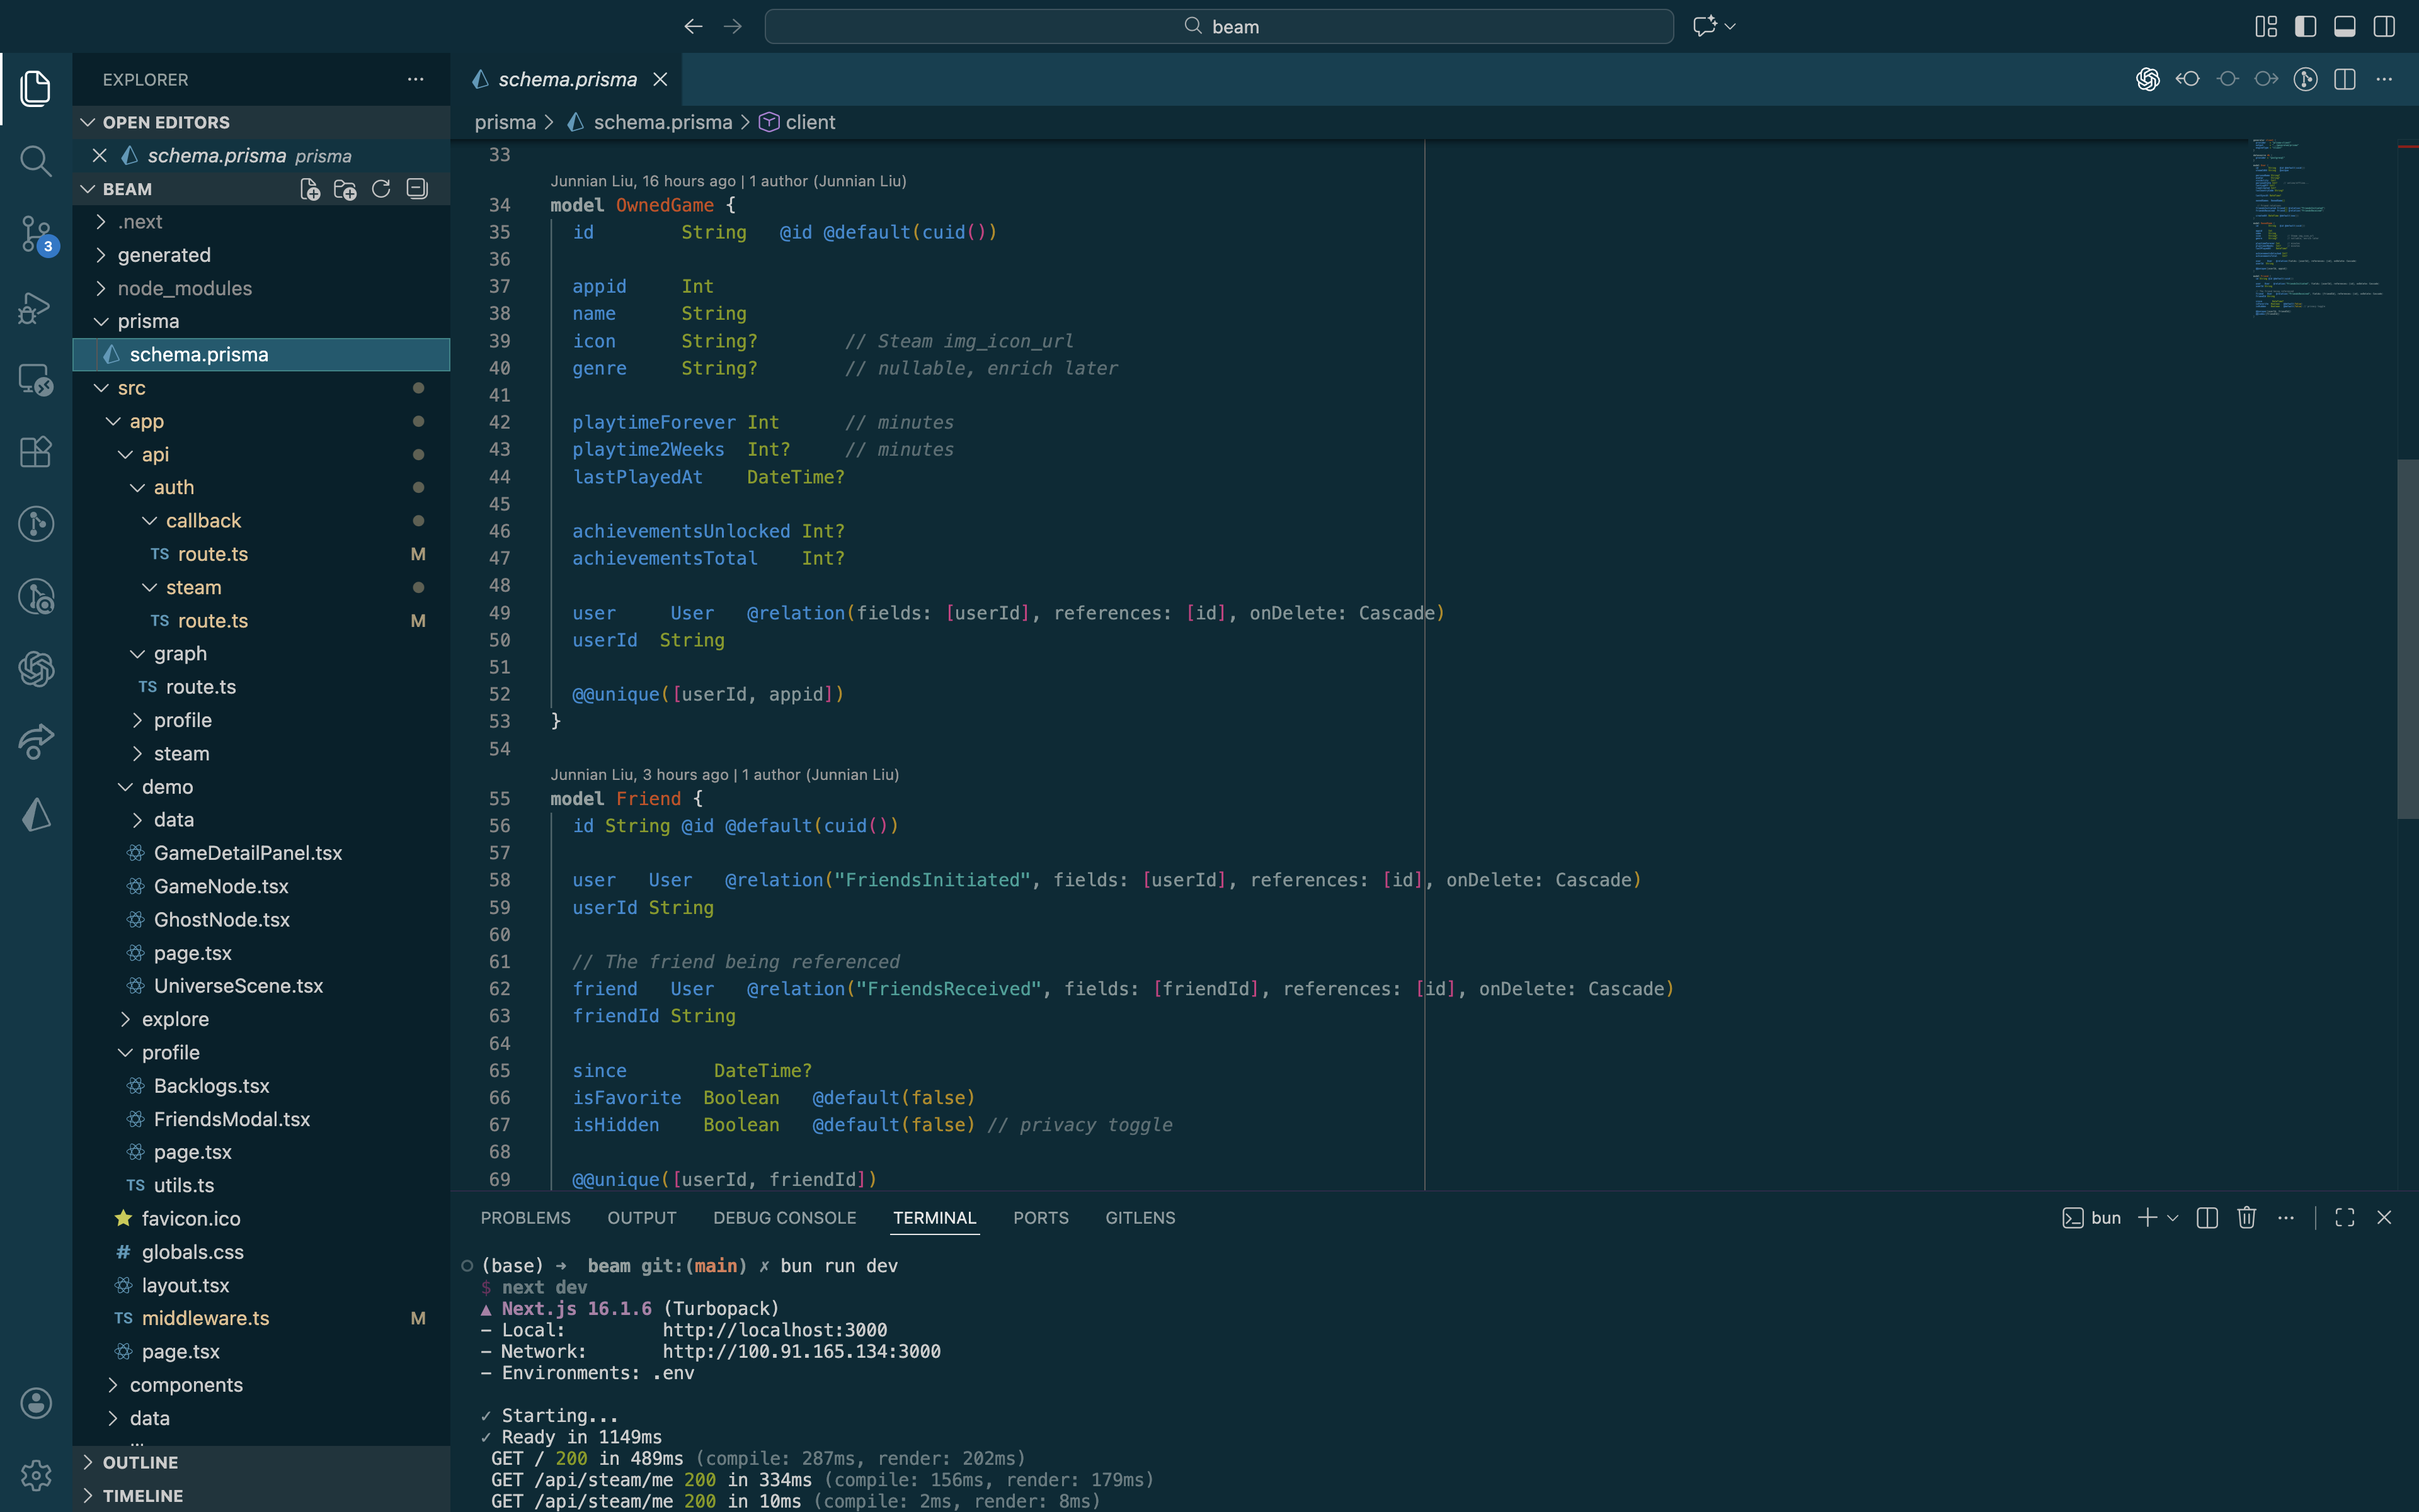Click the beam search input field

(x=1218, y=26)
